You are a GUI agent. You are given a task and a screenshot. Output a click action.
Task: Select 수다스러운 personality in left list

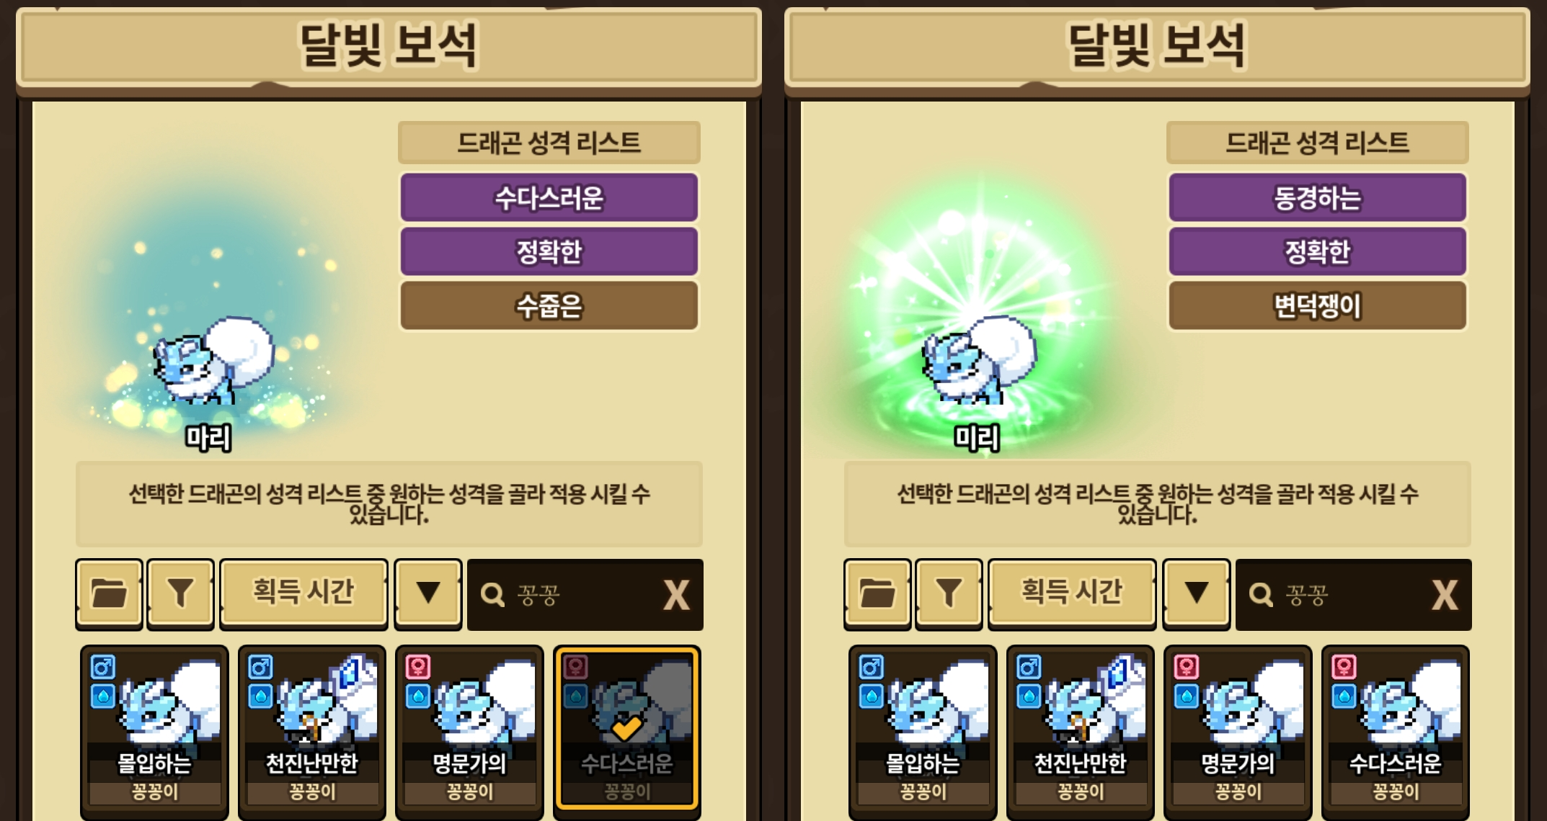click(549, 197)
